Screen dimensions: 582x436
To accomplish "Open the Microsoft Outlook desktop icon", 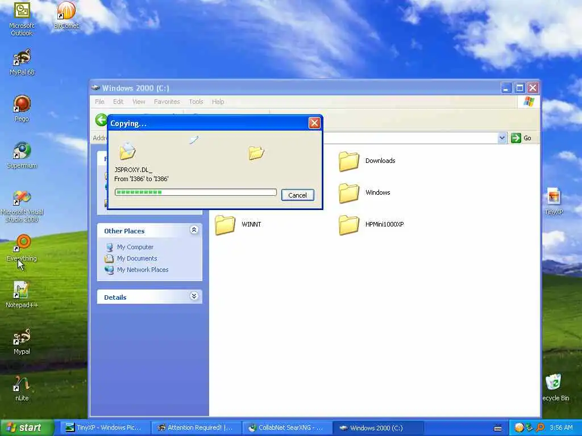I will coord(22,19).
